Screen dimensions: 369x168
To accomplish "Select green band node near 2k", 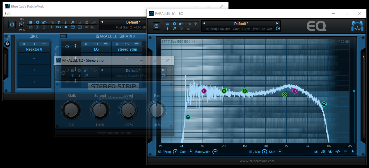I will pyautogui.click(x=285, y=94).
